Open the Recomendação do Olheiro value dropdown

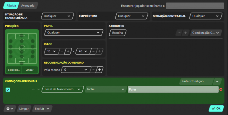[76, 70]
